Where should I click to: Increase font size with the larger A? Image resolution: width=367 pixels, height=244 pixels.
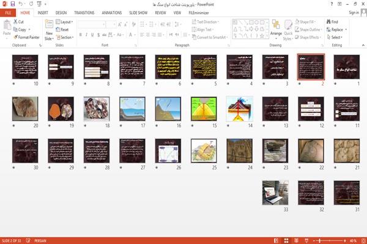(x=120, y=24)
